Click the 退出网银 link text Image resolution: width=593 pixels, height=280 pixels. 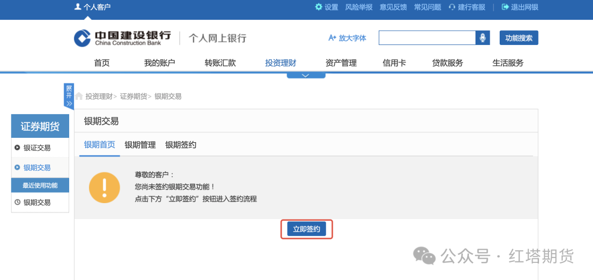tap(524, 7)
